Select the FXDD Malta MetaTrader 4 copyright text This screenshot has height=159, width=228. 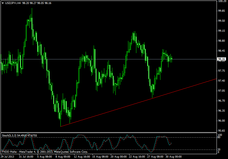tap(45, 152)
